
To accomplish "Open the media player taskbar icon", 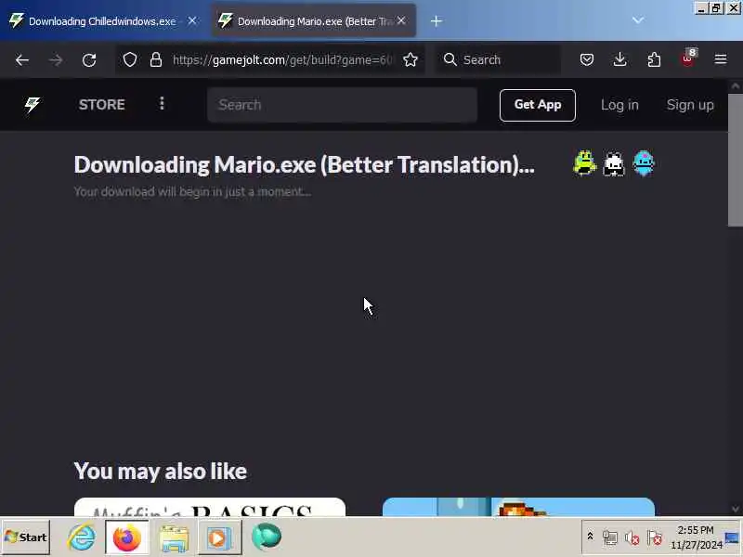I will [x=219, y=538].
